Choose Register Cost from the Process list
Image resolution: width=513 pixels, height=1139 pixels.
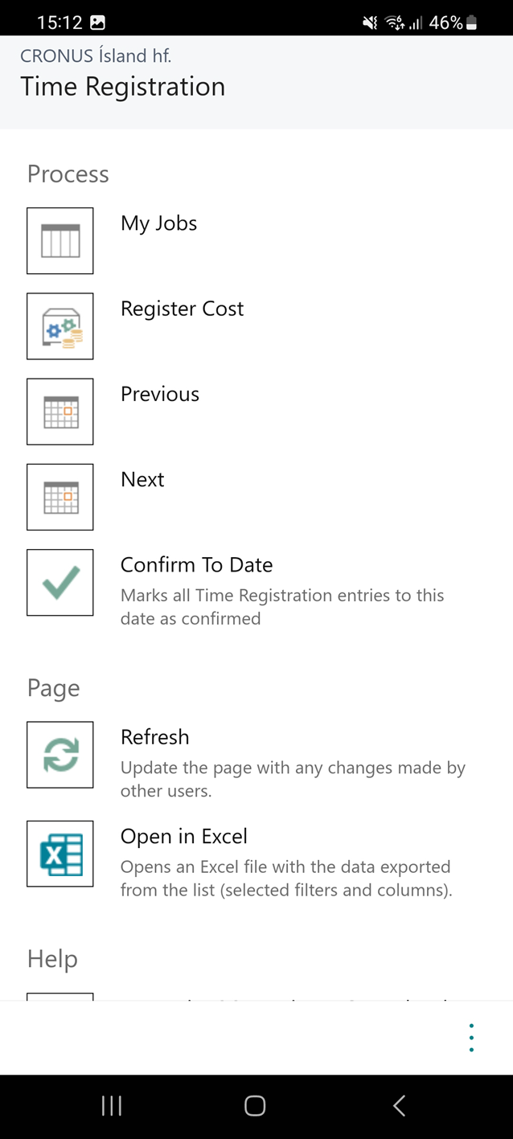pyautogui.click(x=182, y=309)
